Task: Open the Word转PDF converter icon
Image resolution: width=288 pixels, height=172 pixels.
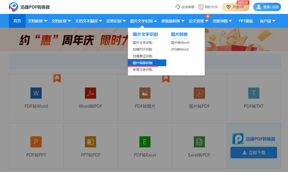Action: pyautogui.click(x=90, y=93)
